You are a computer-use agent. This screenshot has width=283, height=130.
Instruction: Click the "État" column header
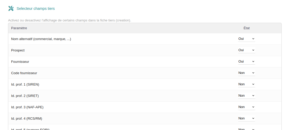pyautogui.click(x=247, y=28)
